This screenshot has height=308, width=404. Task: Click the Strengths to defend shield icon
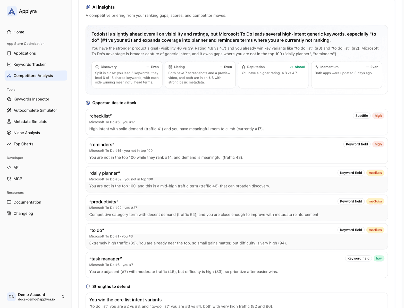[88, 286]
